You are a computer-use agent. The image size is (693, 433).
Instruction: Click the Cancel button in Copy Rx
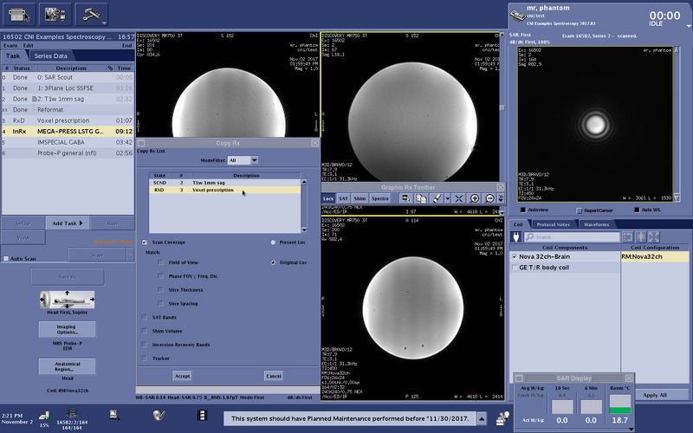click(x=273, y=376)
